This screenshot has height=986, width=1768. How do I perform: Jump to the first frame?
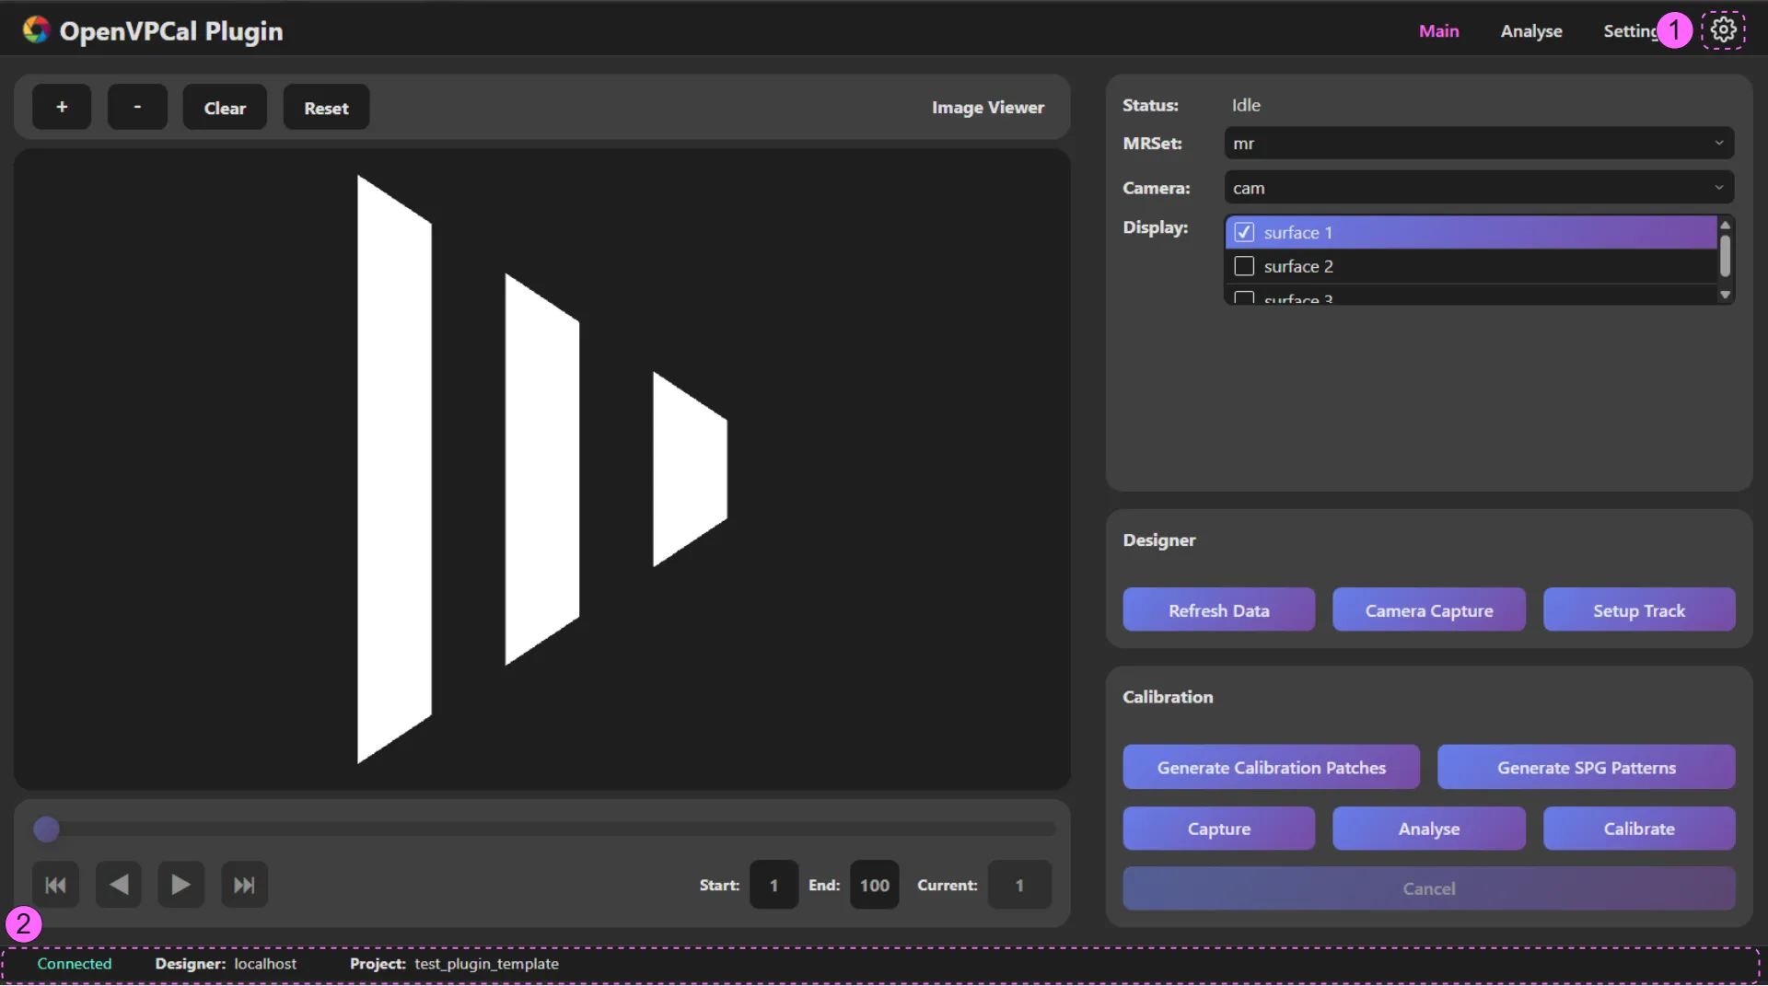tap(55, 885)
